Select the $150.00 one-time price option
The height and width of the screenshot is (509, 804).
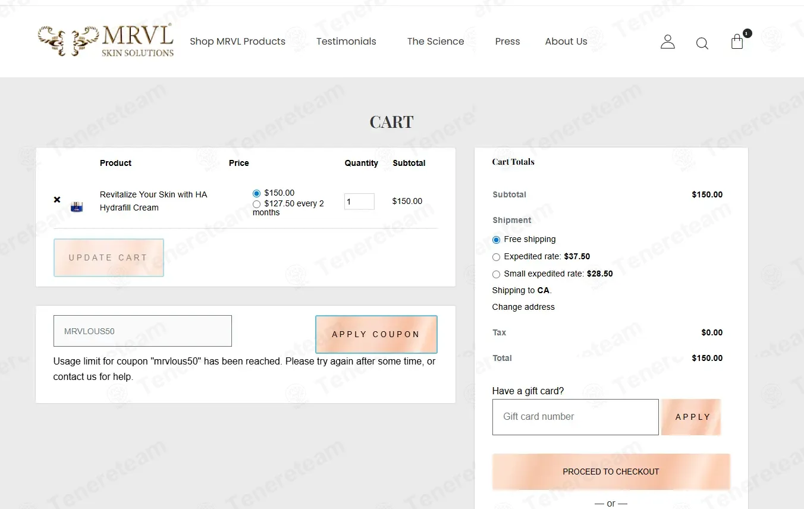pyautogui.click(x=257, y=193)
